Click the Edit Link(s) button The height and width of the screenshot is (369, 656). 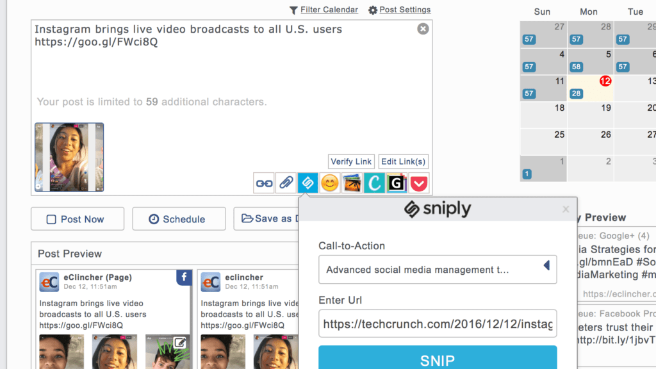pos(403,161)
